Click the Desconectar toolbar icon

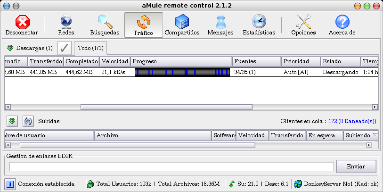pyautogui.click(x=23, y=22)
